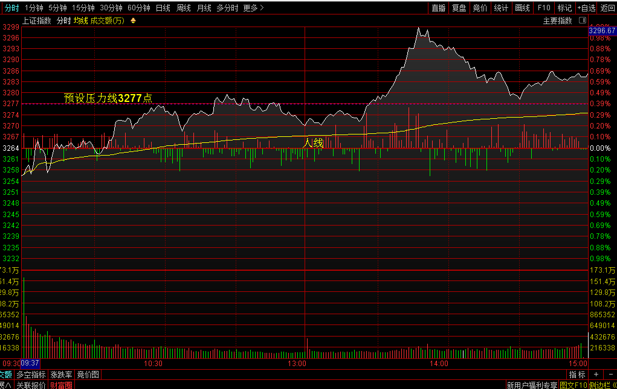Open the 主要指数 selector
617x389 pixels.
point(557,21)
